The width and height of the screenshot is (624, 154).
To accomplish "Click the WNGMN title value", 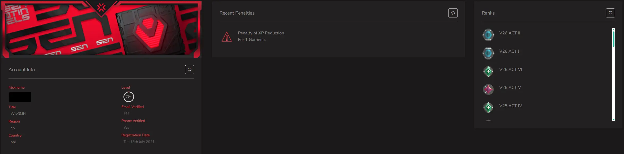I will [18, 114].
